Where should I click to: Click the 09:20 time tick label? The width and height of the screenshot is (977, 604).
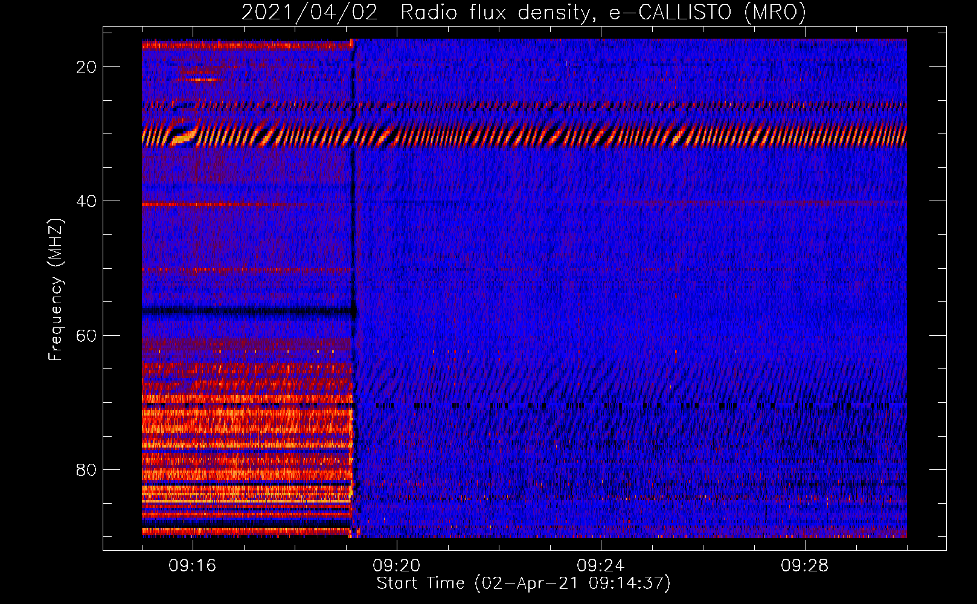pyautogui.click(x=397, y=566)
